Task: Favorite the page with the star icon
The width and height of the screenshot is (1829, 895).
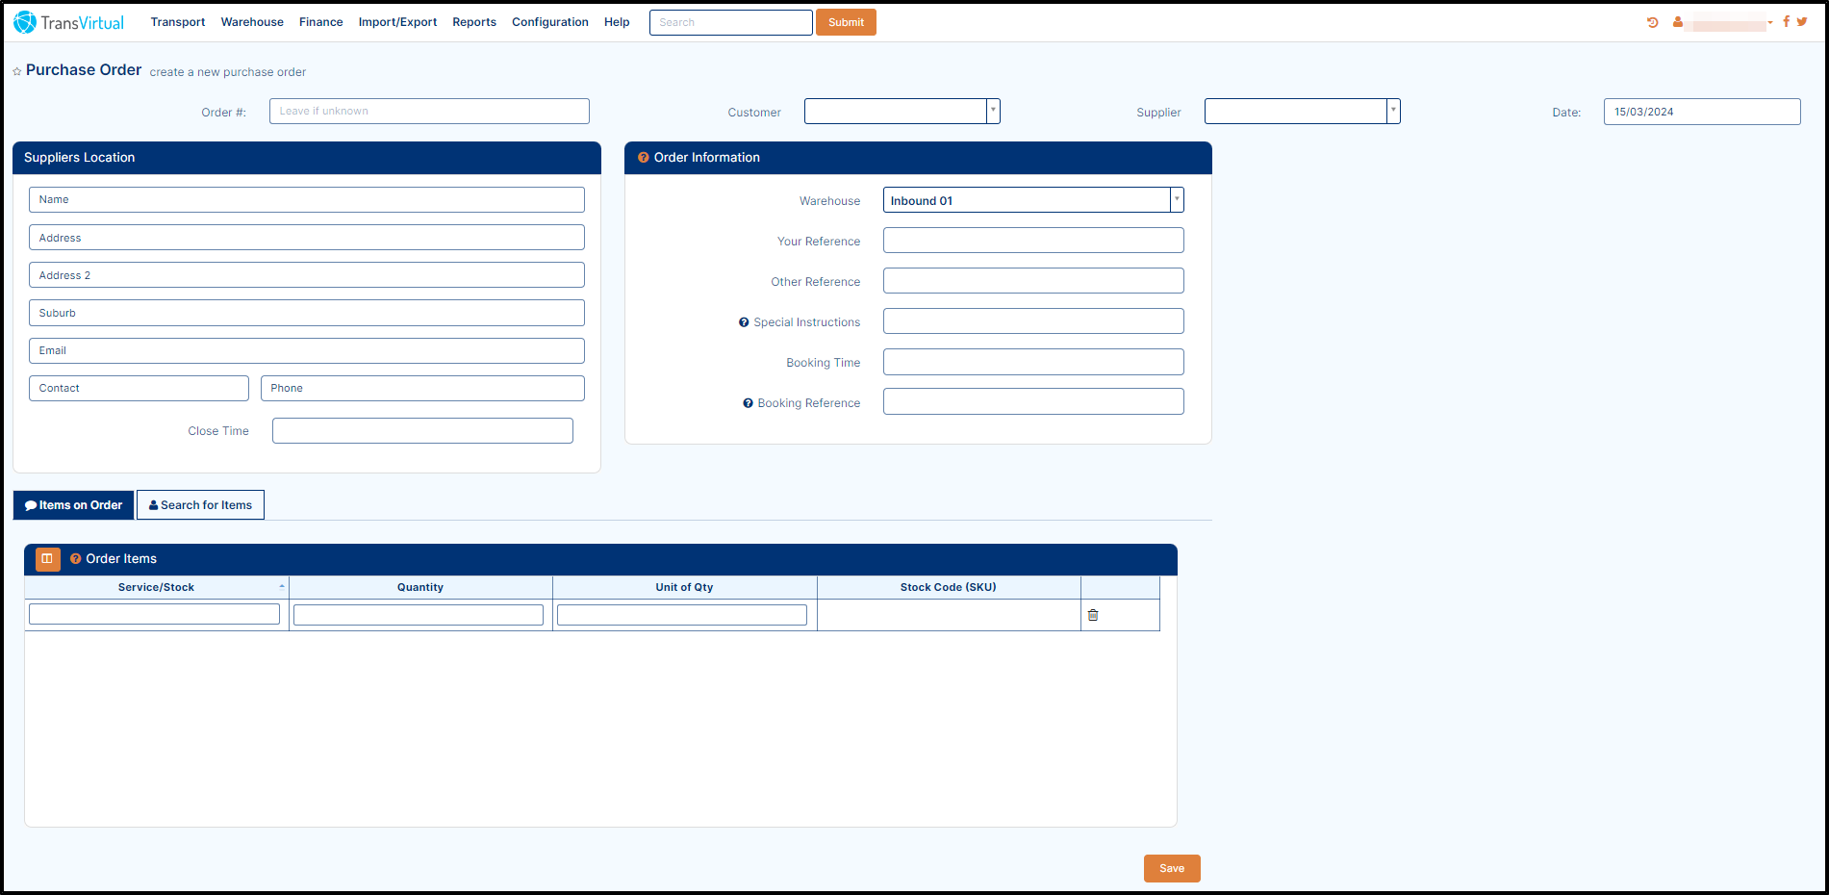Action: tap(17, 72)
